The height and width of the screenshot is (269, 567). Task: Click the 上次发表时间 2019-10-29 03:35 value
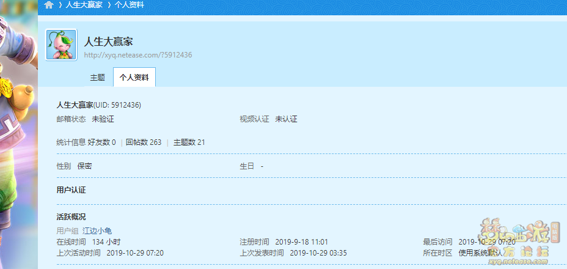click(x=318, y=252)
